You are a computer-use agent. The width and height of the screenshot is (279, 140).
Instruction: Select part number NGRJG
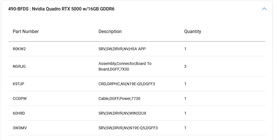point(19,66)
